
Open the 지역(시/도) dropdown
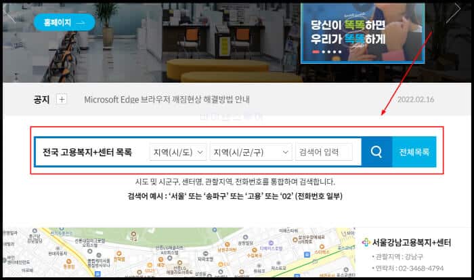177,152
